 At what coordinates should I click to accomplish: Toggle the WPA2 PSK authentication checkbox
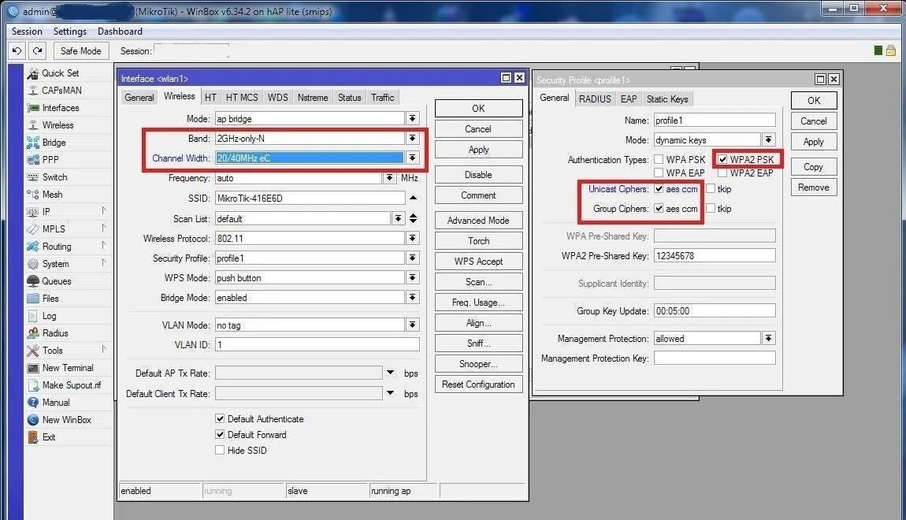click(723, 159)
